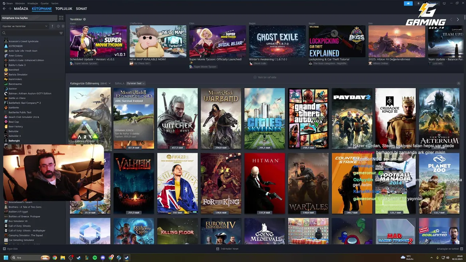466x262 pixels.
Task: Select Baldur's Gate 3 in game list
Action: click(x=17, y=65)
